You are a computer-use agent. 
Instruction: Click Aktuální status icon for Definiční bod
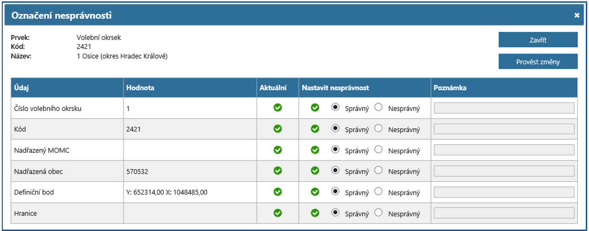277,192
